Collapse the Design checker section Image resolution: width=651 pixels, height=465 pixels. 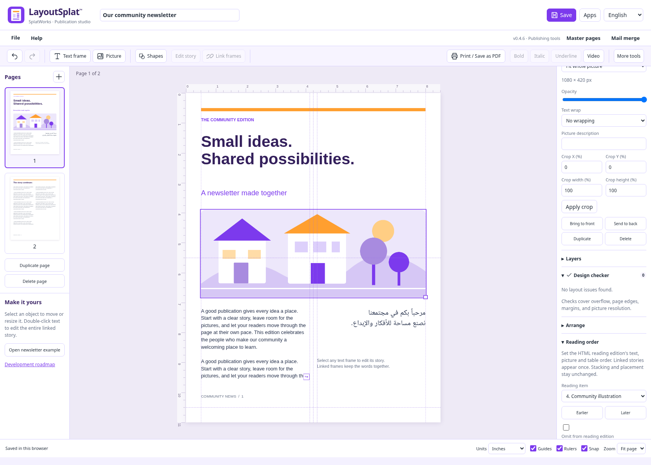coord(604,276)
